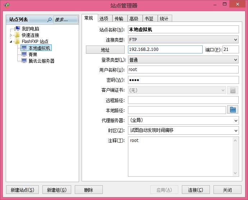248x200 pixels.
Task: Expand the 快速连接 tree node
Action: [x=11, y=35]
